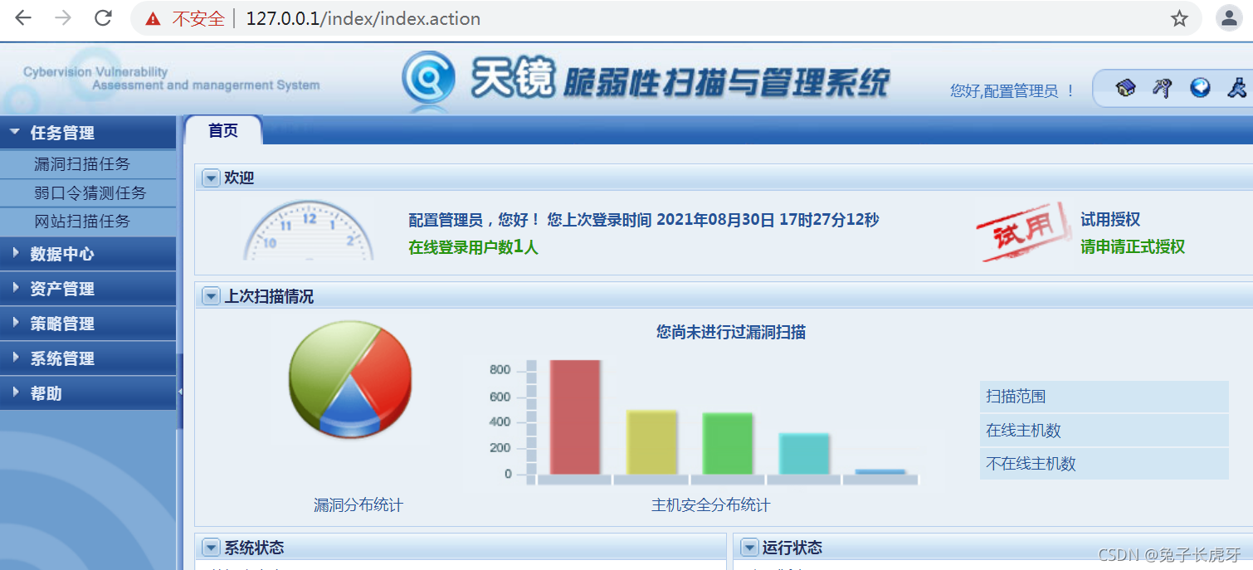The width and height of the screenshot is (1253, 570).
Task: Bookmark the page with the star icon
Action: [x=1179, y=18]
